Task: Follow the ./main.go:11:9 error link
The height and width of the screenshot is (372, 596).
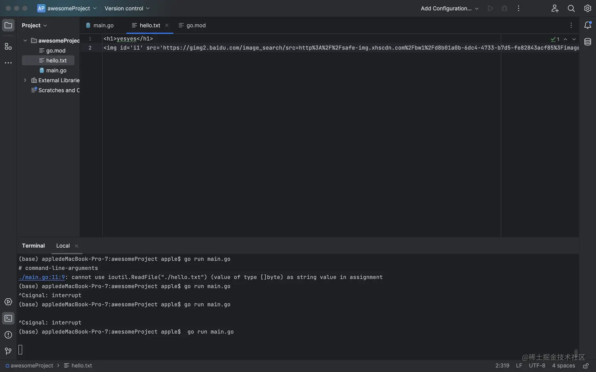Action: coord(42,277)
